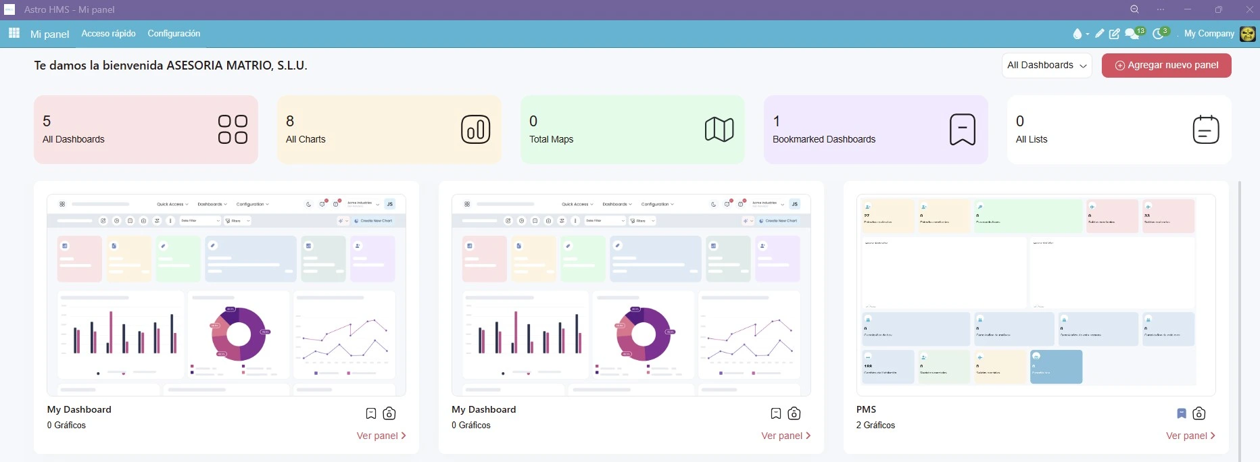Viewport: 1260px width, 462px height.
Task: Toggle bookmark on the middle My Dashboard card
Action: pyautogui.click(x=776, y=413)
